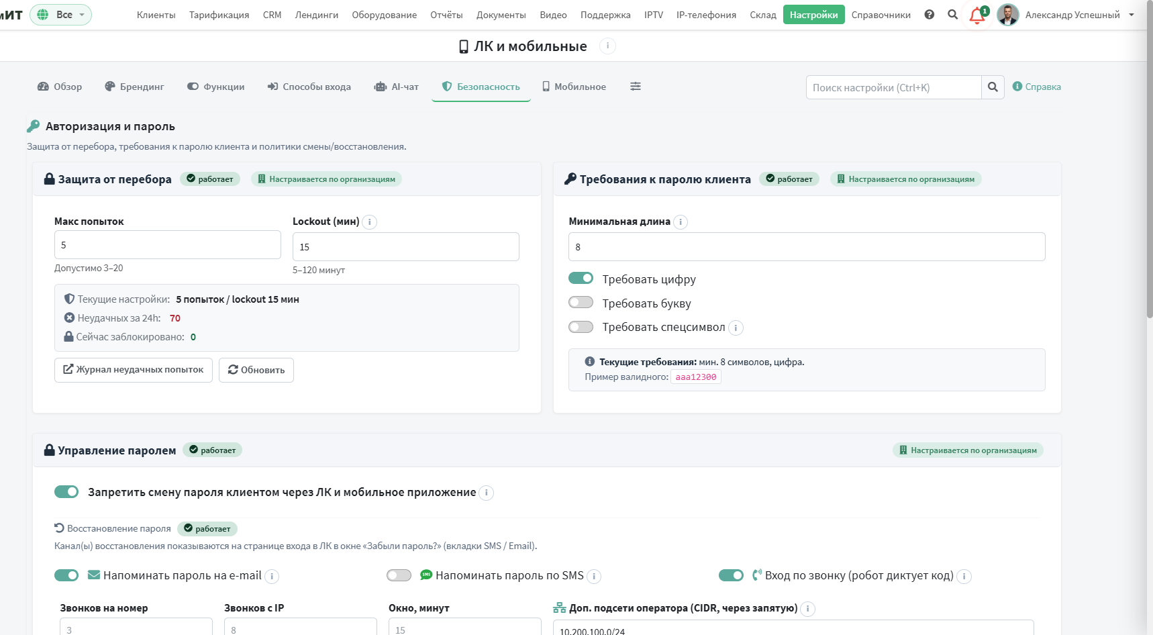
Task: Click the Минимальная длина input field
Action: point(807,247)
